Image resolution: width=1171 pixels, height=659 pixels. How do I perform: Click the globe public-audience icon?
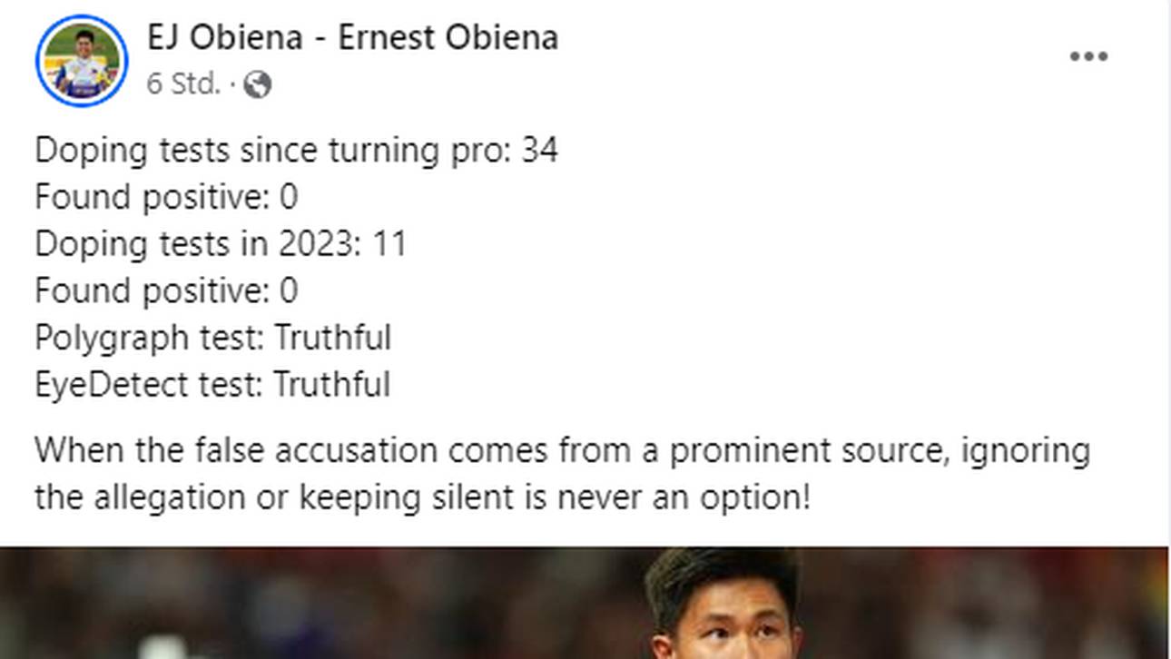click(258, 84)
